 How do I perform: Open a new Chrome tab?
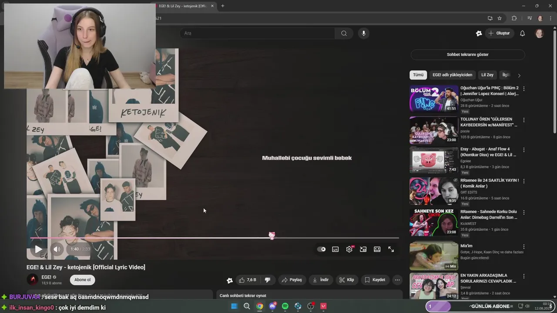click(x=222, y=6)
